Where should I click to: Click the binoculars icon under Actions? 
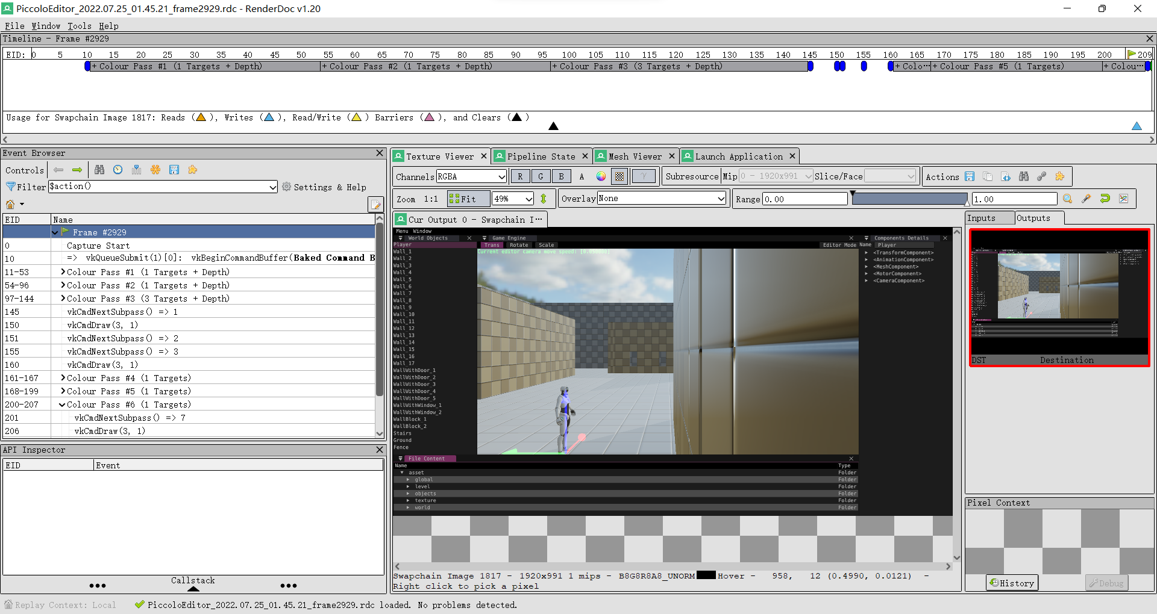pyautogui.click(x=1024, y=176)
